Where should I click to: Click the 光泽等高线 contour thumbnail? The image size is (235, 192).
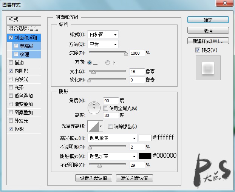click(x=93, y=126)
